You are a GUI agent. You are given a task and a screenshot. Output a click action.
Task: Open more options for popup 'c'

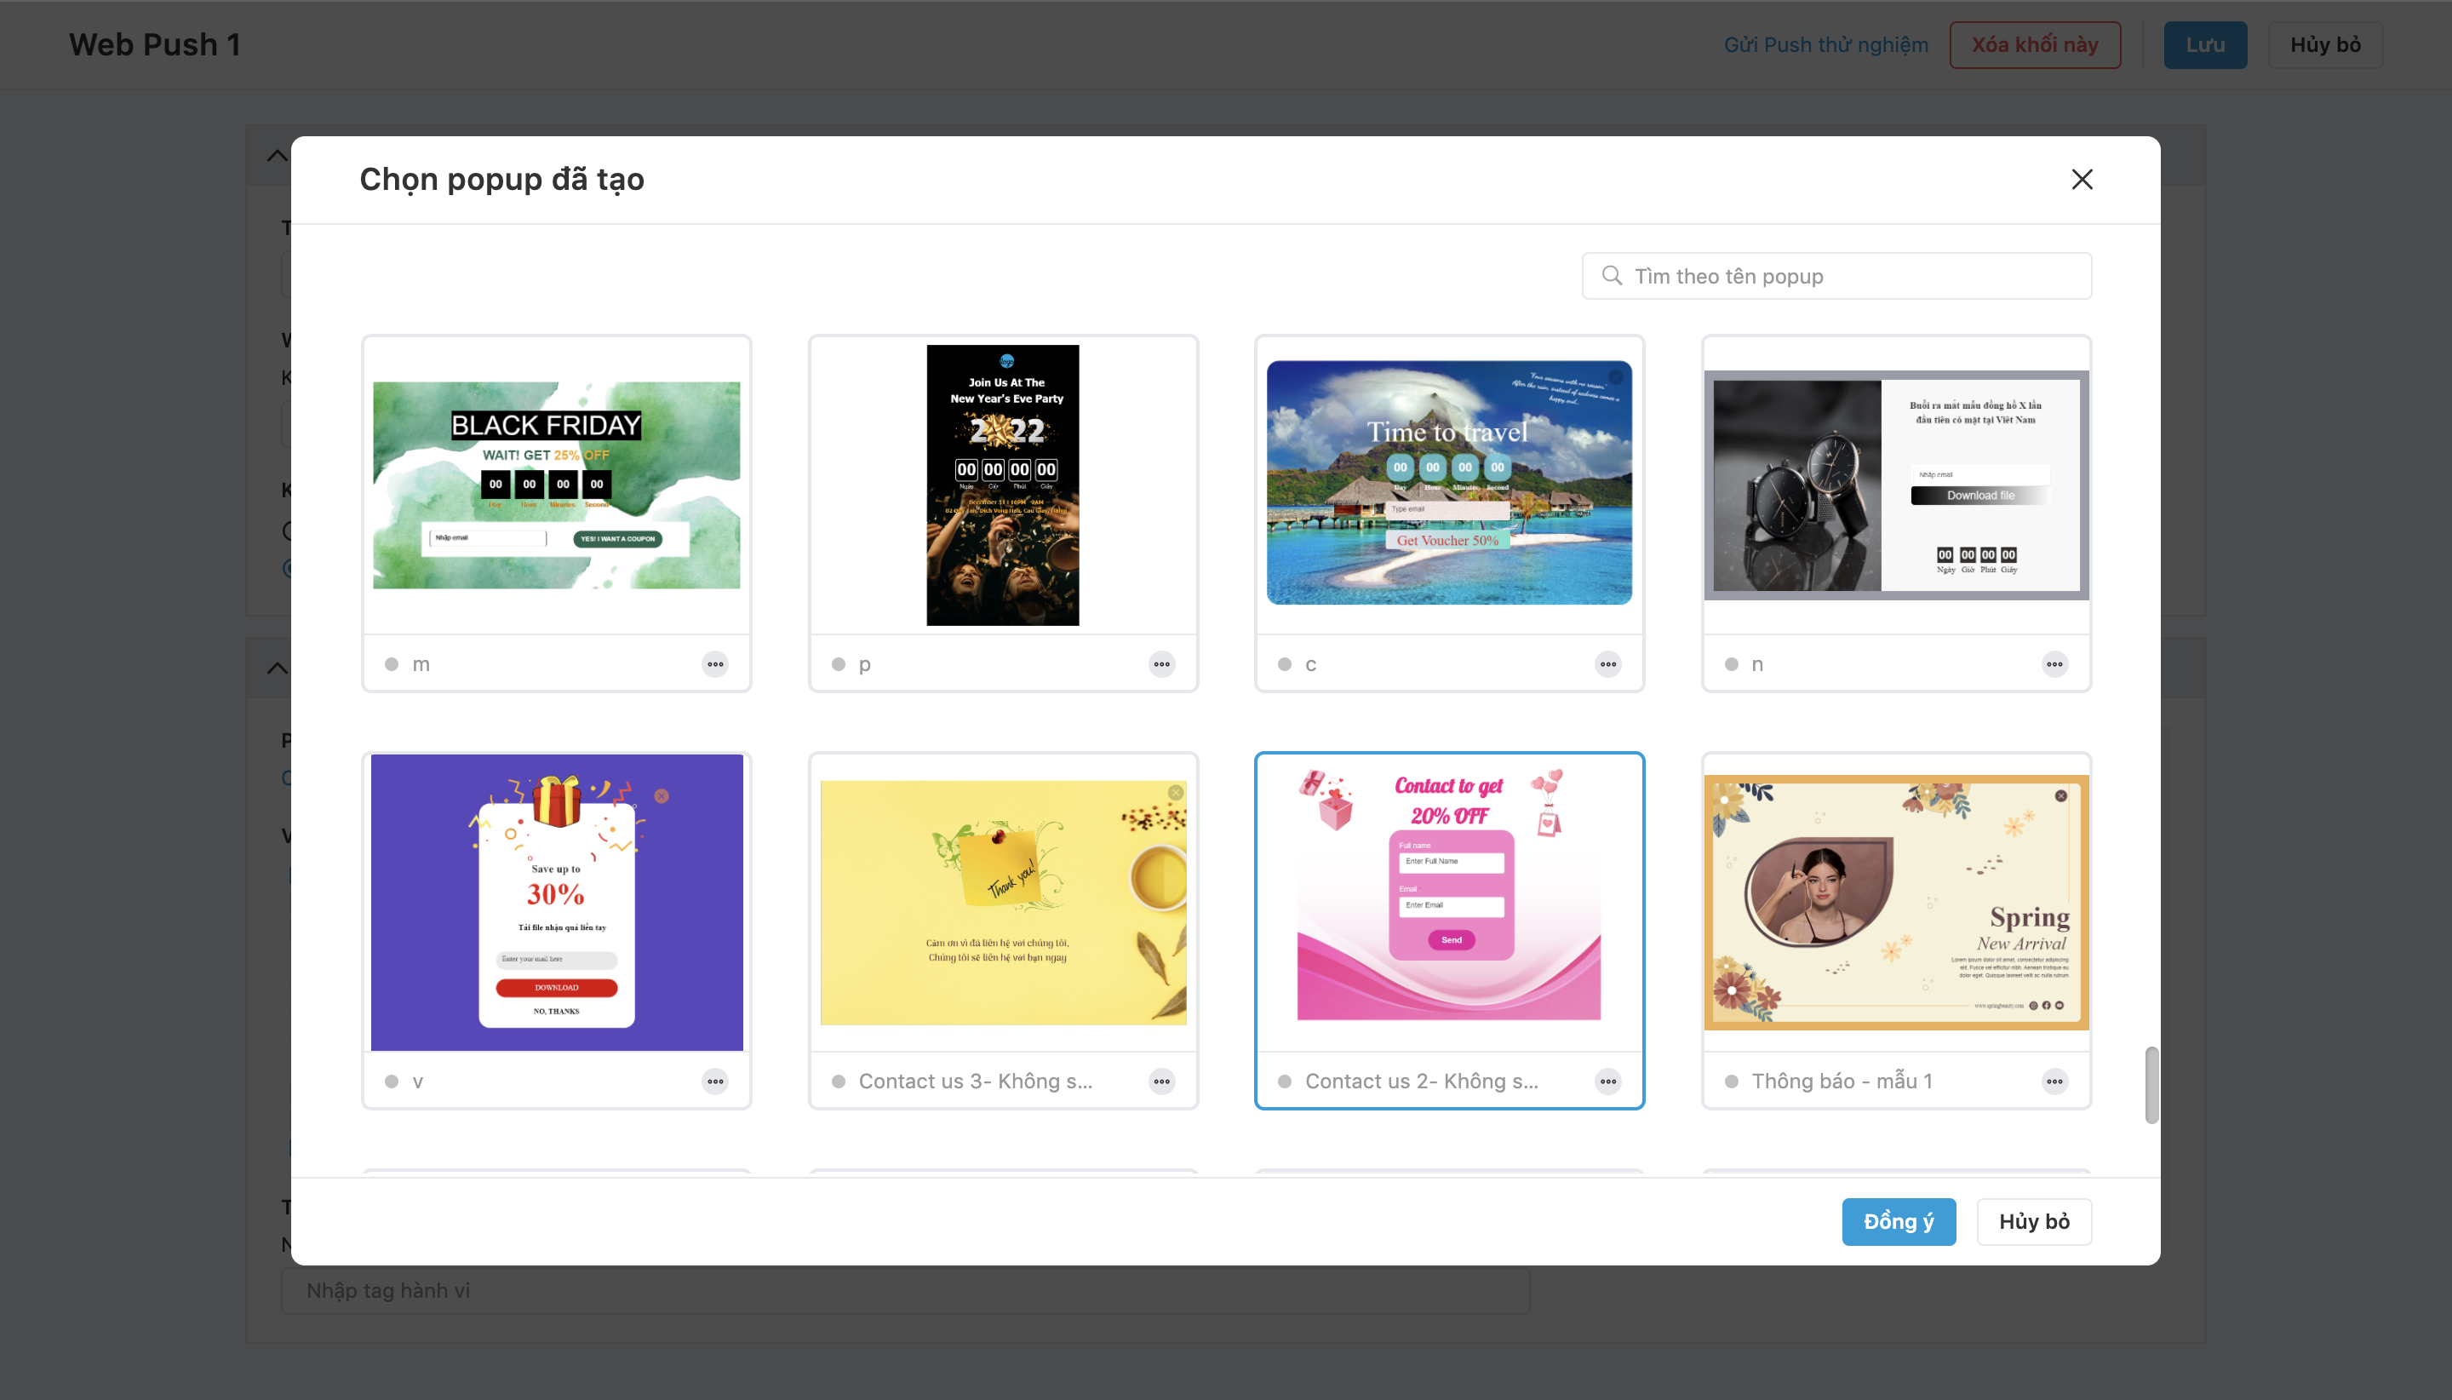[x=1608, y=664]
